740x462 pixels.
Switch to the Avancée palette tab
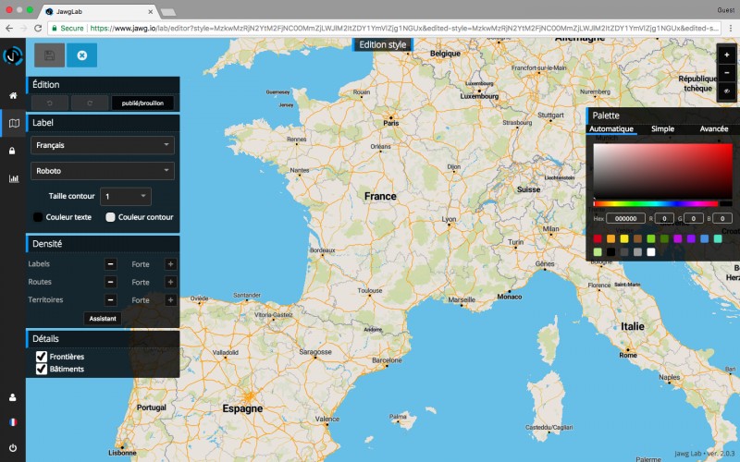pyautogui.click(x=713, y=128)
